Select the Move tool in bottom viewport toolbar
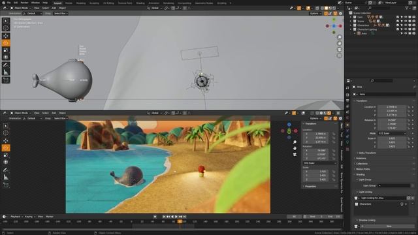Viewport: 418px width, 235px height. (x=6, y=141)
